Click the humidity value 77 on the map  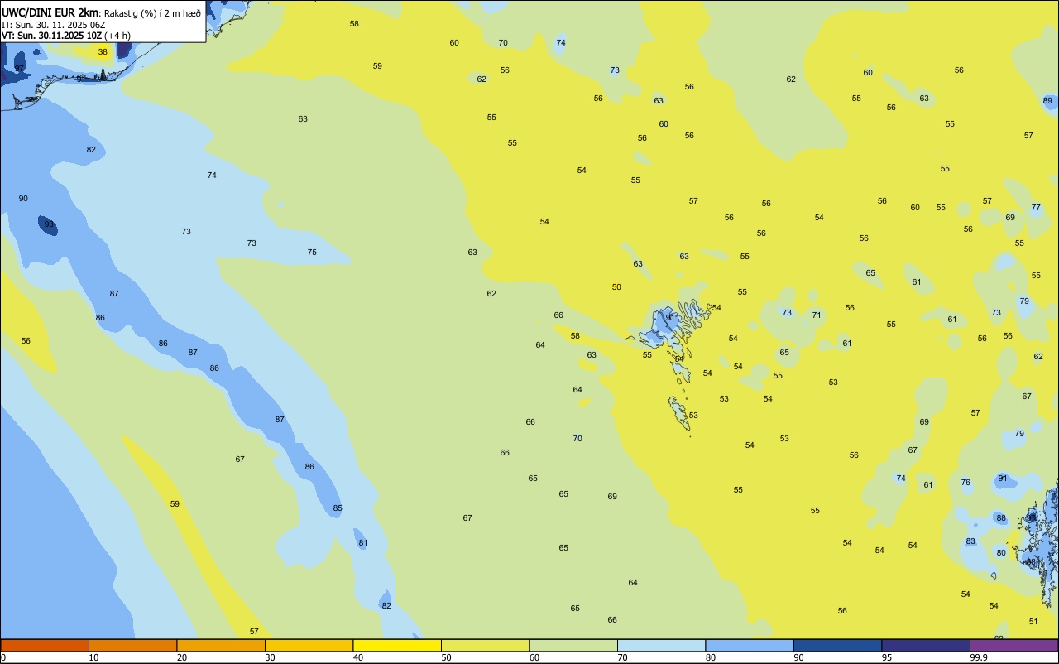(x=1036, y=208)
